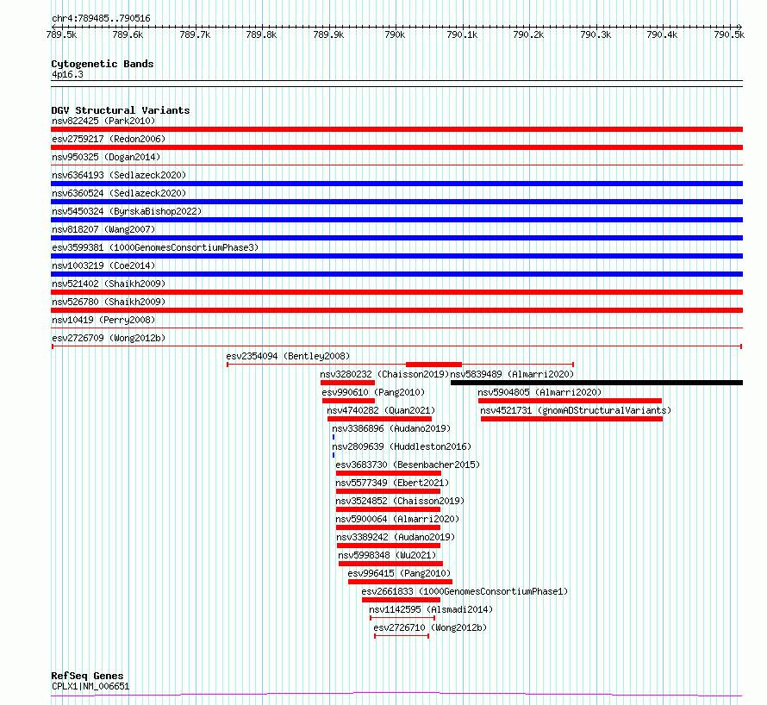Click the nsv822425 (Park2010) variant label
Viewport: 767px width, 705px height.
pyautogui.click(x=103, y=121)
